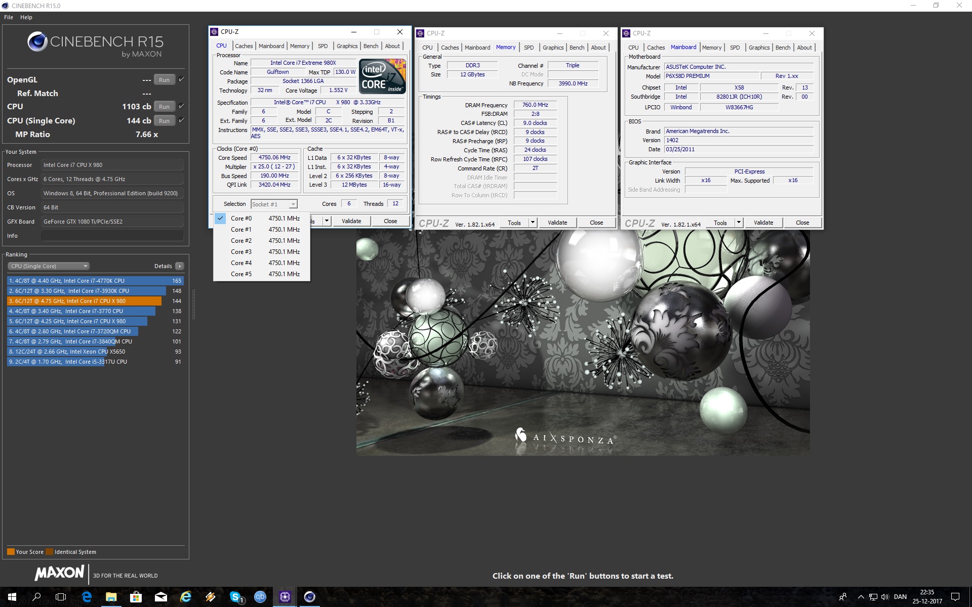Open File Explorer from taskbar
The width and height of the screenshot is (972, 607).
point(111,597)
